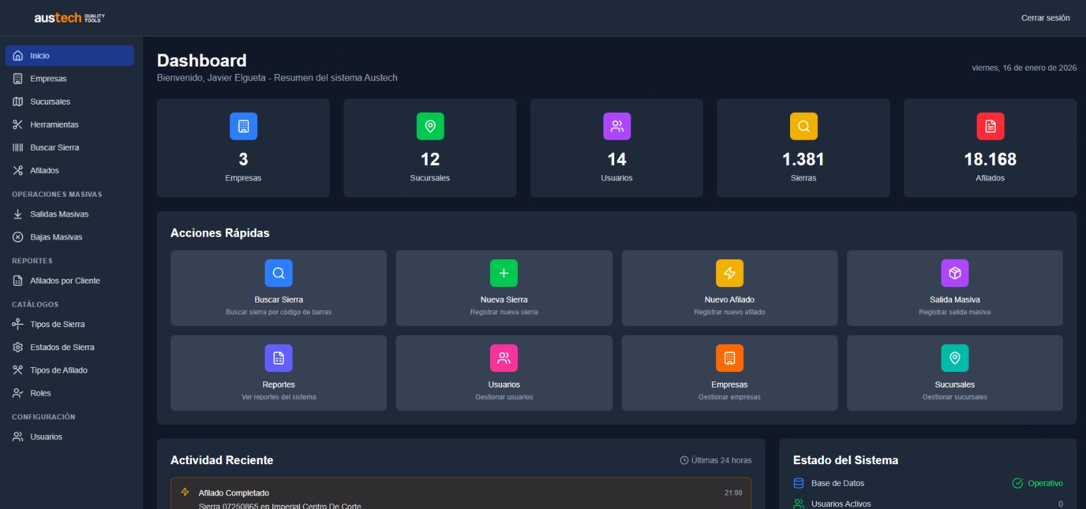Click Cerrar sesión link

click(x=1045, y=18)
